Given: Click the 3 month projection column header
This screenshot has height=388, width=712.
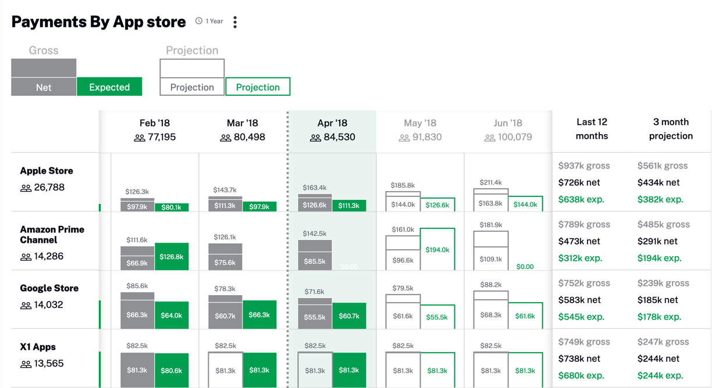Looking at the screenshot, I should 671,129.
